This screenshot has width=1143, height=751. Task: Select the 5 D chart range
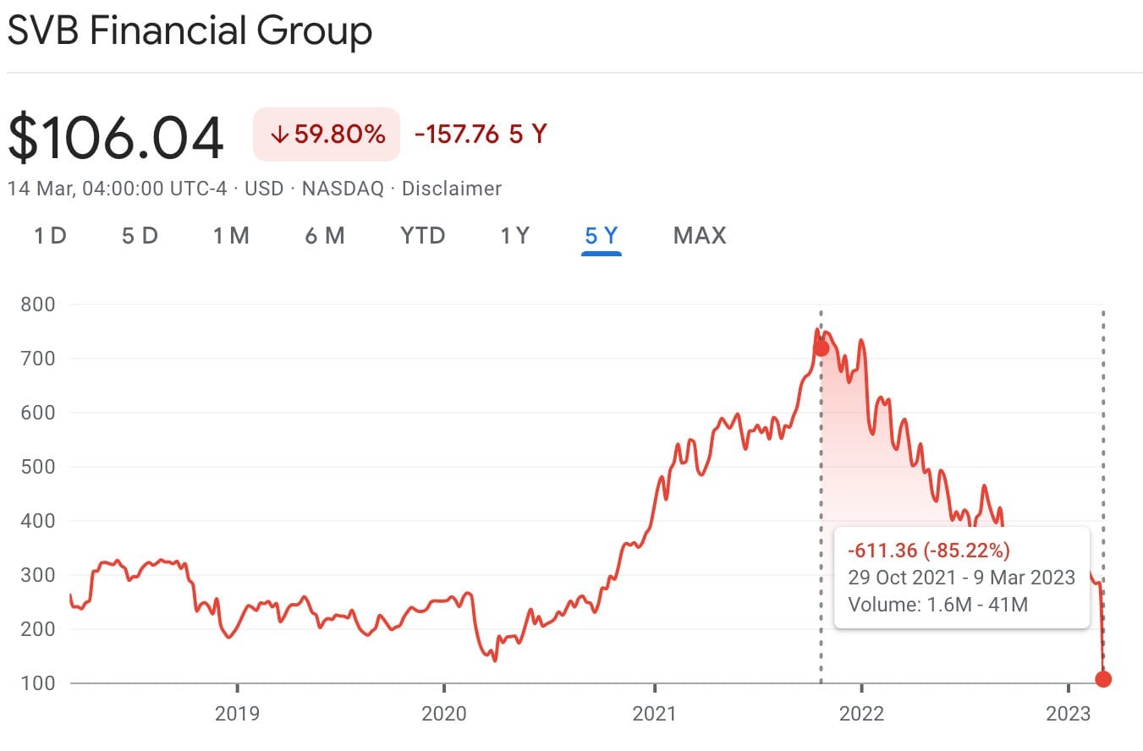tap(140, 235)
